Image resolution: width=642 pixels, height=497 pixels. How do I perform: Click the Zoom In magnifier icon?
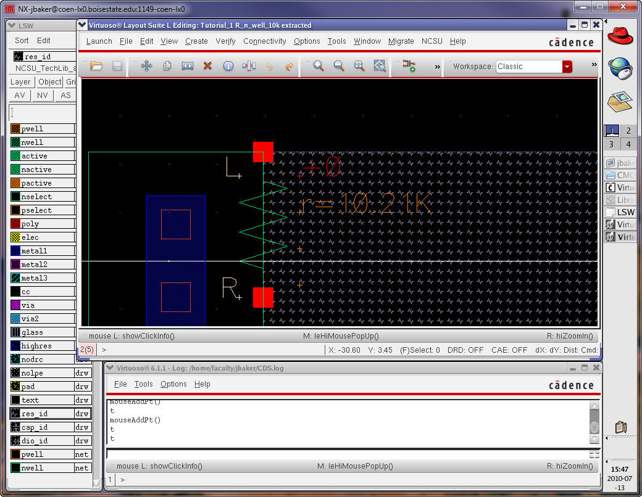click(x=319, y=66)
